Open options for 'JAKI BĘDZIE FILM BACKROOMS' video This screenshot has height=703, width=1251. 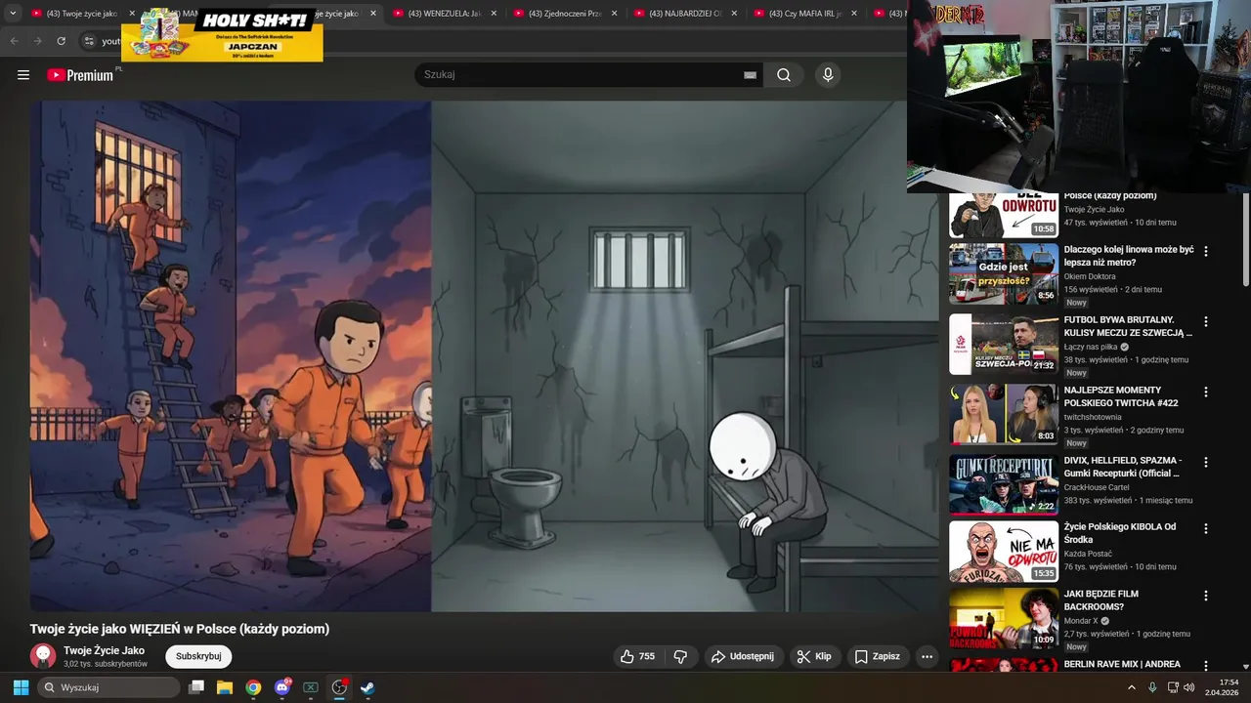[x=1206, y=596]
